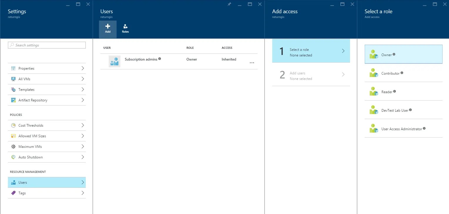Click the info icon beside Subscription admins

[x=160, y=59]
